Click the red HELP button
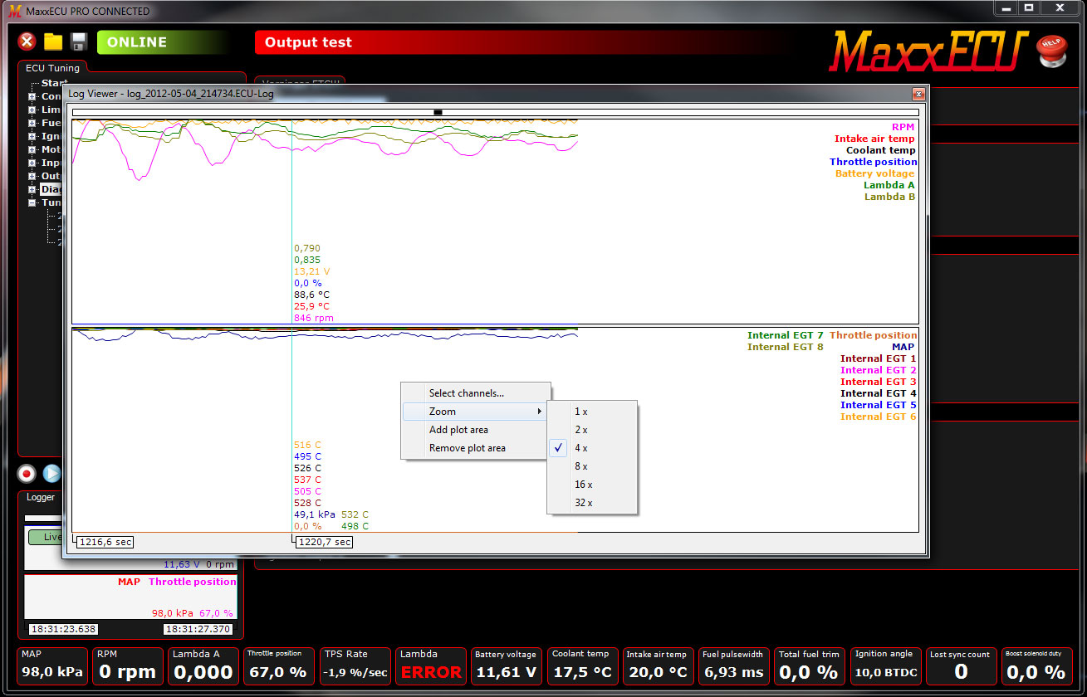Image resolution: width=1087 pixels, height=697 pixels. point(1051,51)
